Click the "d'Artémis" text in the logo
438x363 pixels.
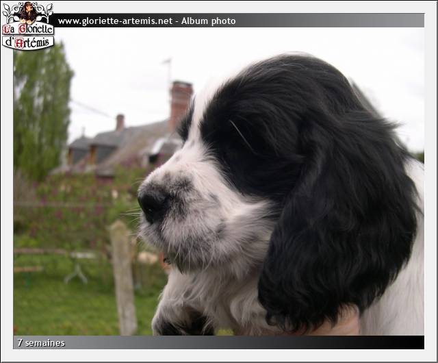(x=27, y=42)
